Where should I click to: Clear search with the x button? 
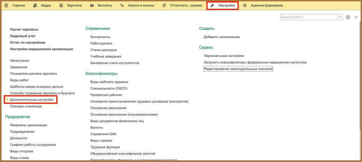pyautogui.click(x=340, y=17)
